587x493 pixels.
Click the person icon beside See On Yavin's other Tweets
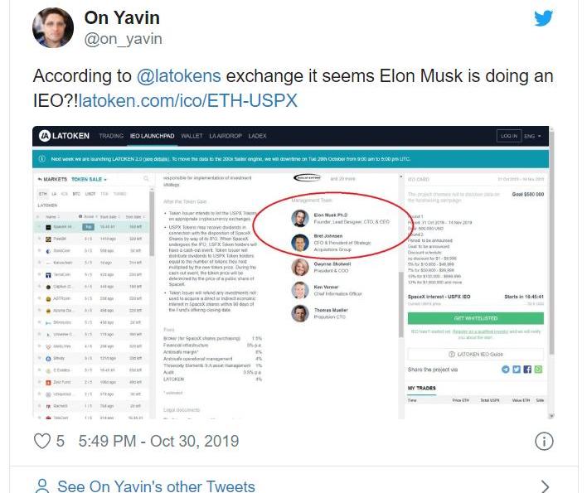point(42,486)
